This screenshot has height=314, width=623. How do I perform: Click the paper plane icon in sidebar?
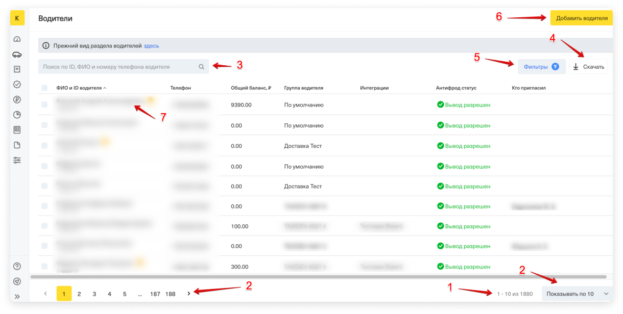click(17, 281)
